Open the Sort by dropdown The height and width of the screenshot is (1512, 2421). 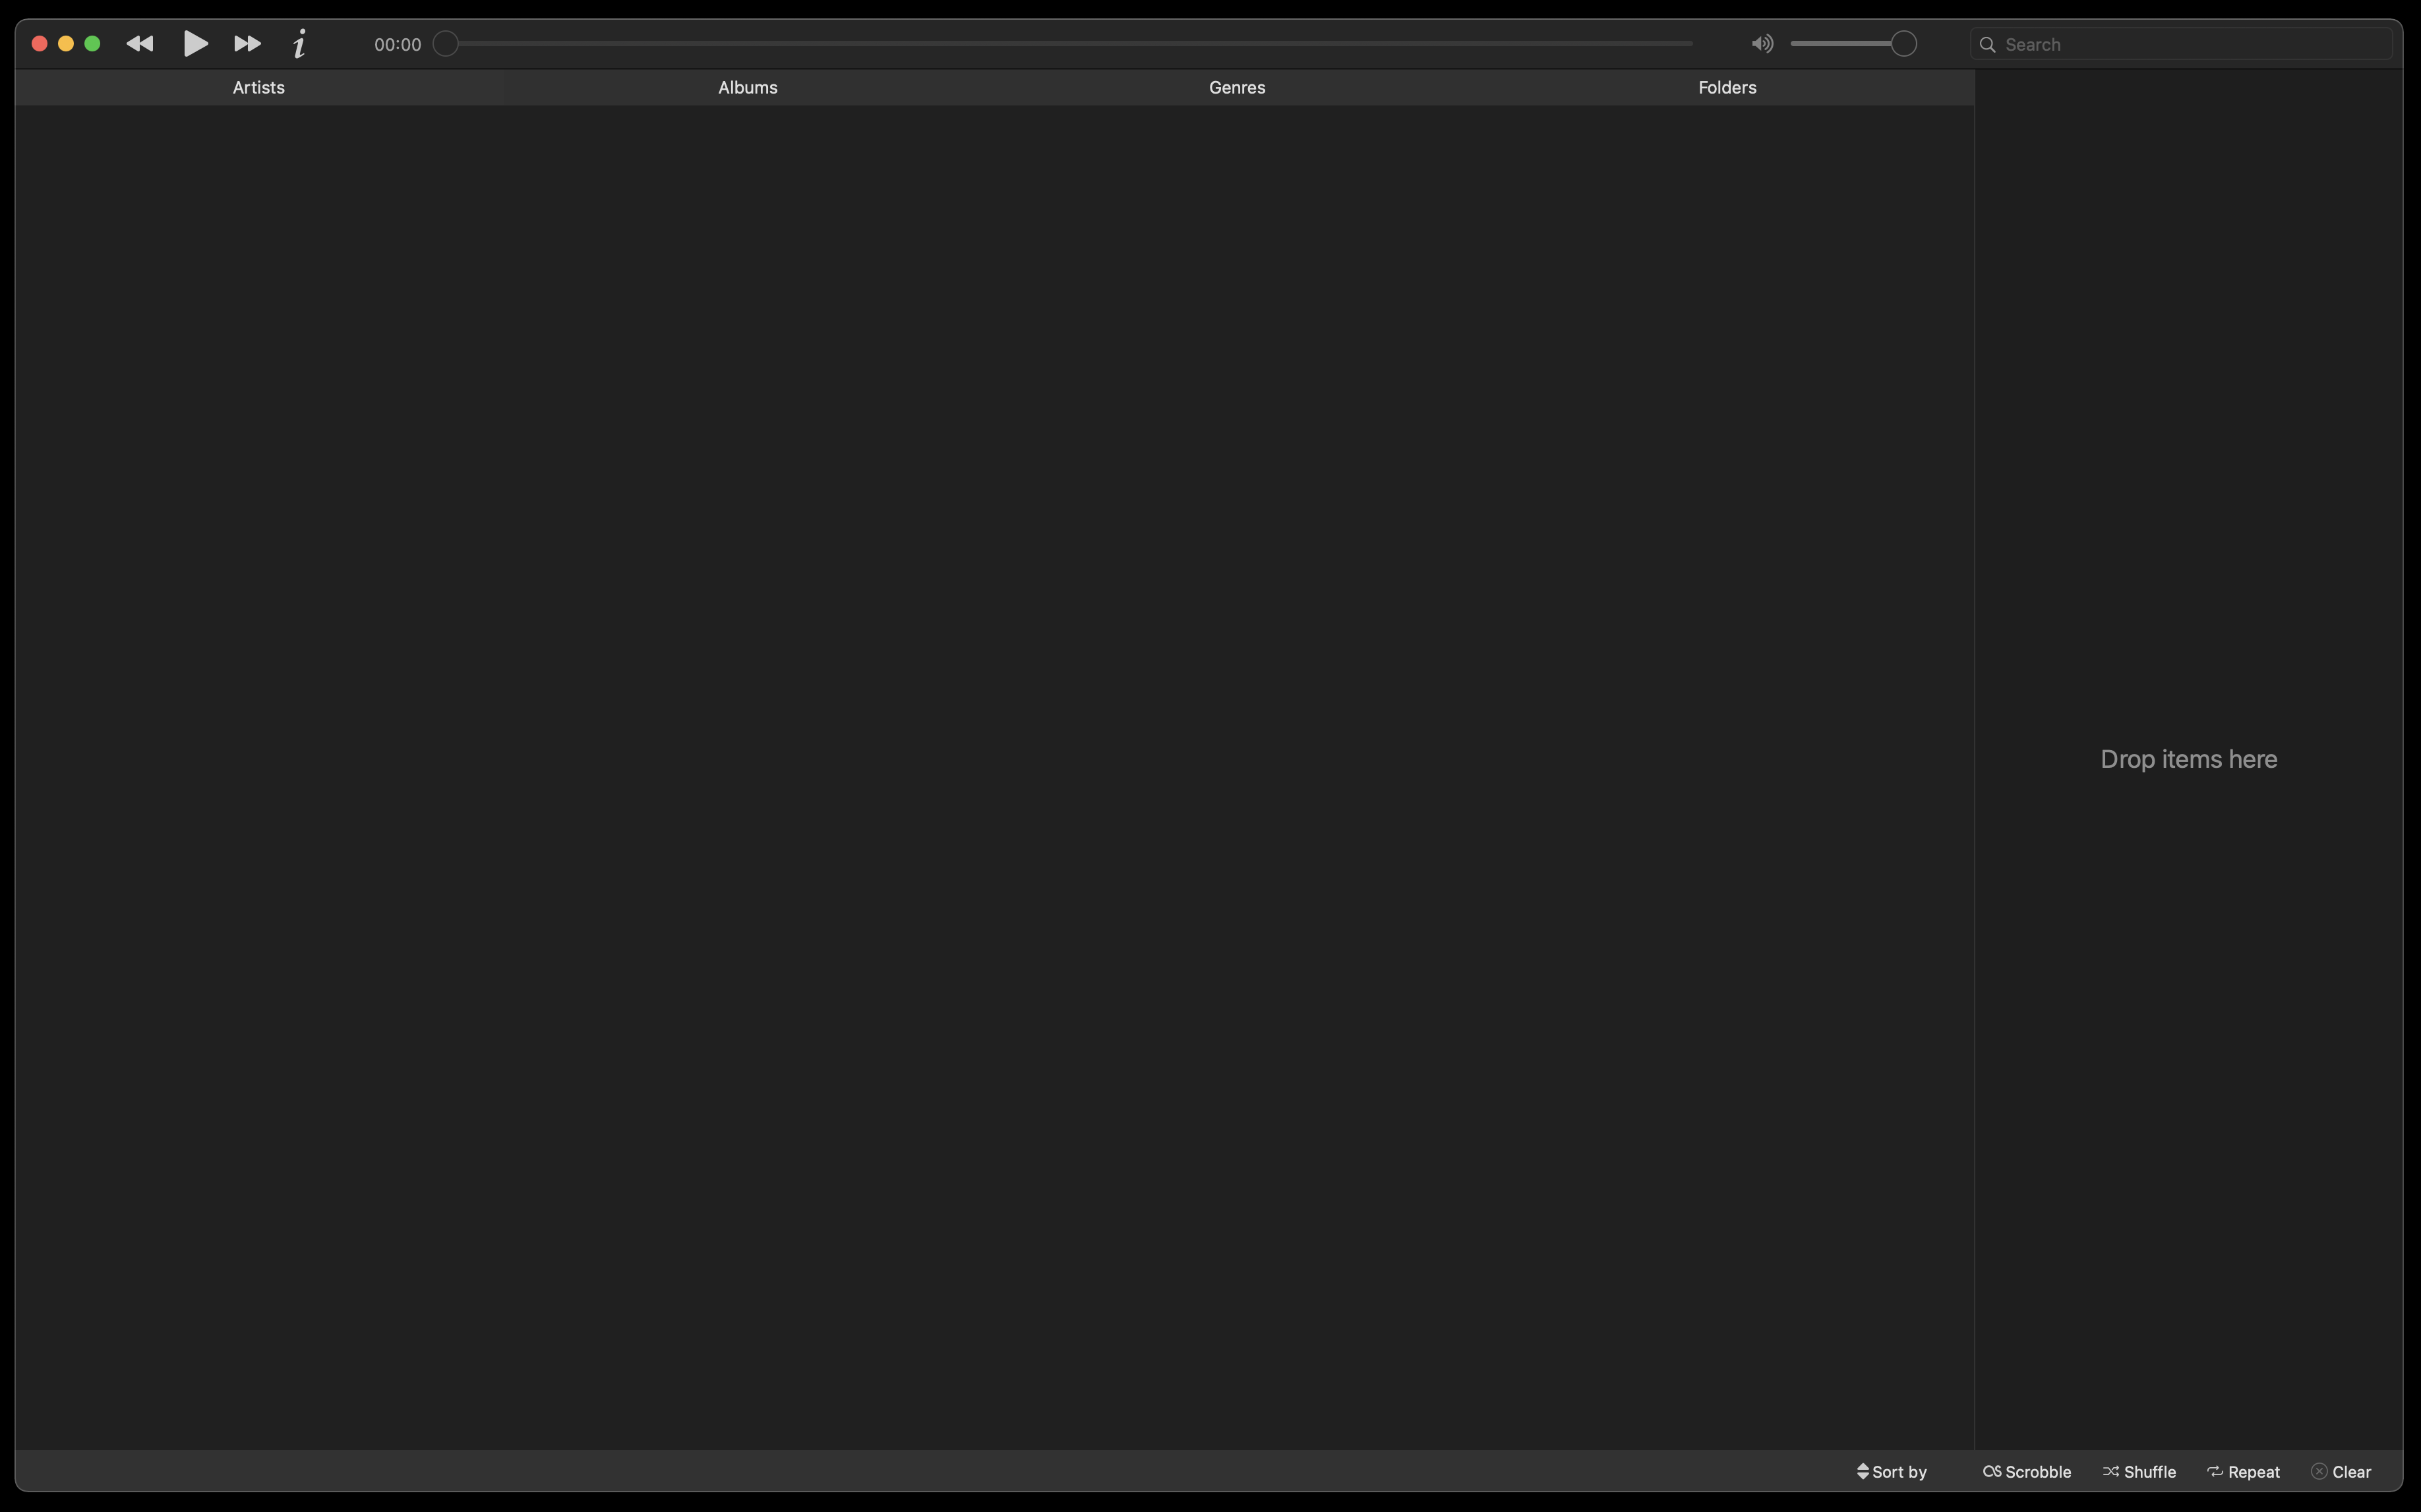1890,1470
